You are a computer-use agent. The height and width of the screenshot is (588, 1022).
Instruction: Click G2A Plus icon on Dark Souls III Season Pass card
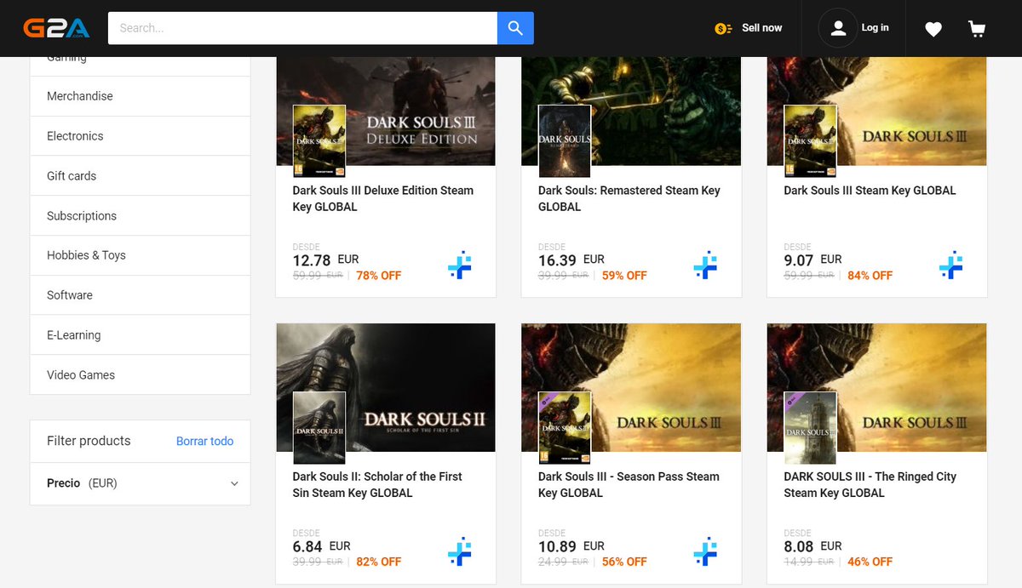[705, 551]
